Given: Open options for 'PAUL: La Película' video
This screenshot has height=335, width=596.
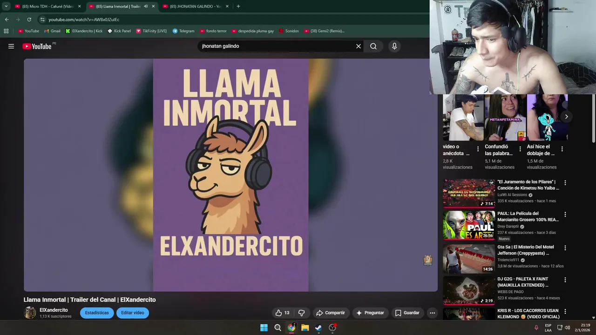Looking at the screenshot, I should tap(565, 214).
